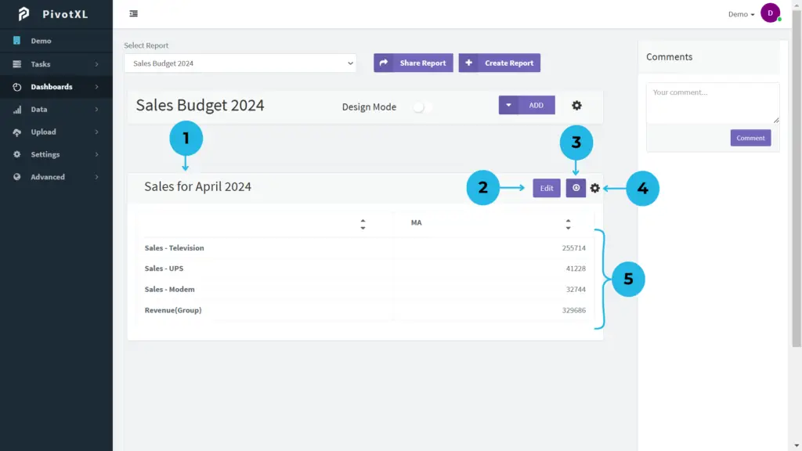Focus the Your comment text box
This screenshot has height=451, width=802.
tap(713, 103)
